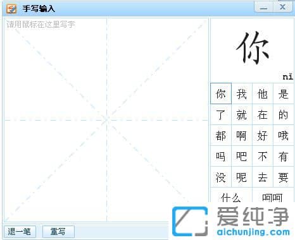The width and height of the screenshot is (295, 240).
Task: Select candidate character 我
Action: [x=242, y=93]
